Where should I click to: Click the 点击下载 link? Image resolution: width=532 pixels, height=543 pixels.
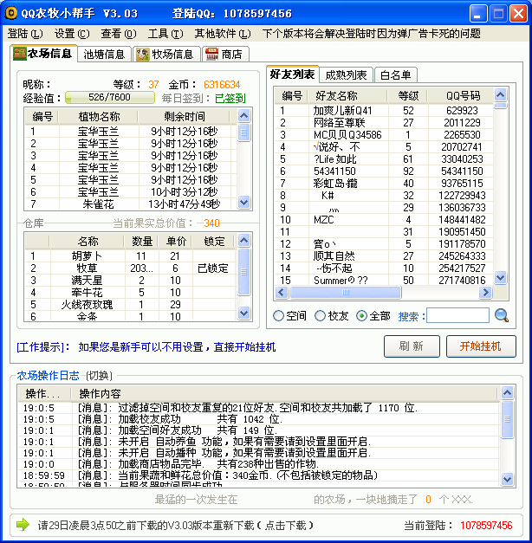tap(285, 526)
